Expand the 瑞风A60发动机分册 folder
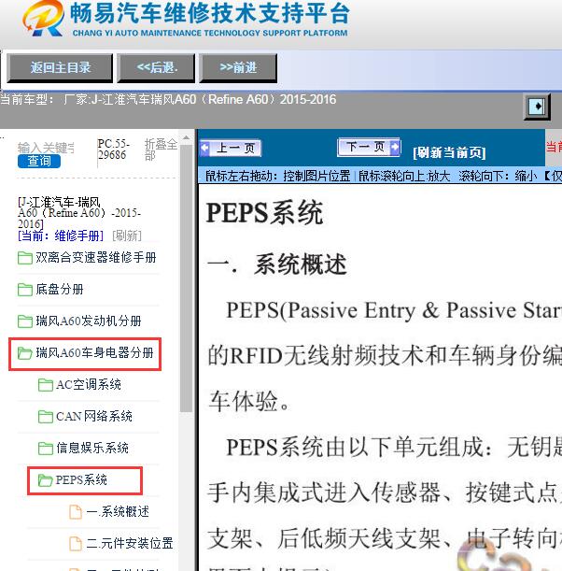Viewport: 562px width, 571px height. 89,321
